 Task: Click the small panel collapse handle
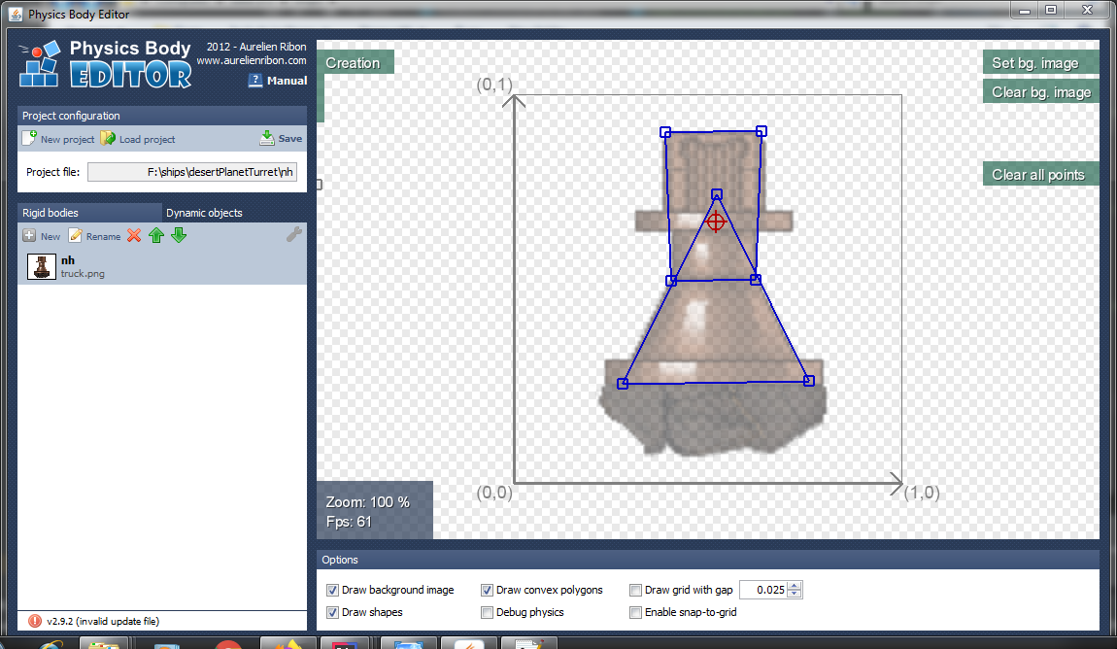[320, 185]
